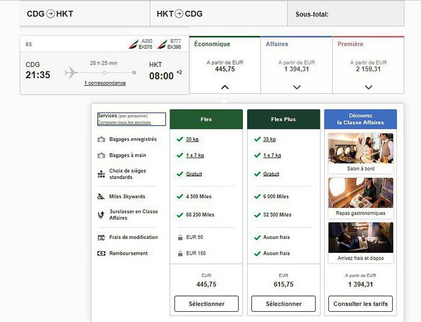
Task: Collapse the Économique fare chevron
Action: pyautogui.click(x=225, y=87)
